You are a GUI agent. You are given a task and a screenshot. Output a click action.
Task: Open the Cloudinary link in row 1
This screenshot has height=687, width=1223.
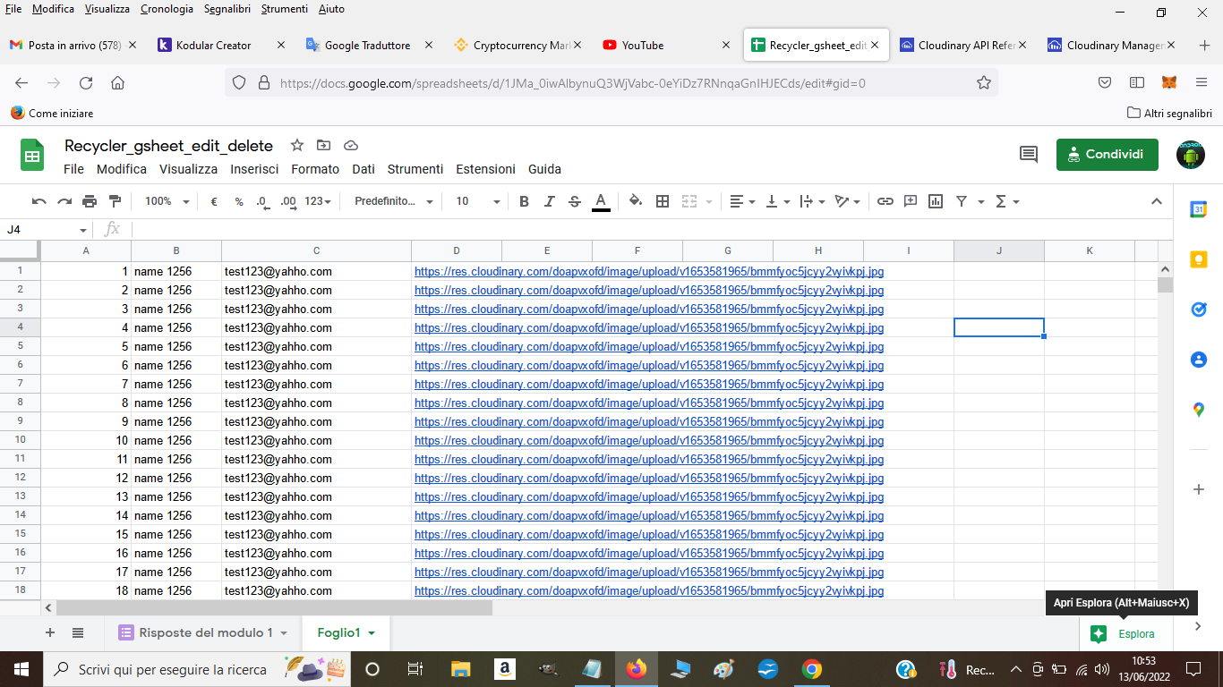point(648,271)
